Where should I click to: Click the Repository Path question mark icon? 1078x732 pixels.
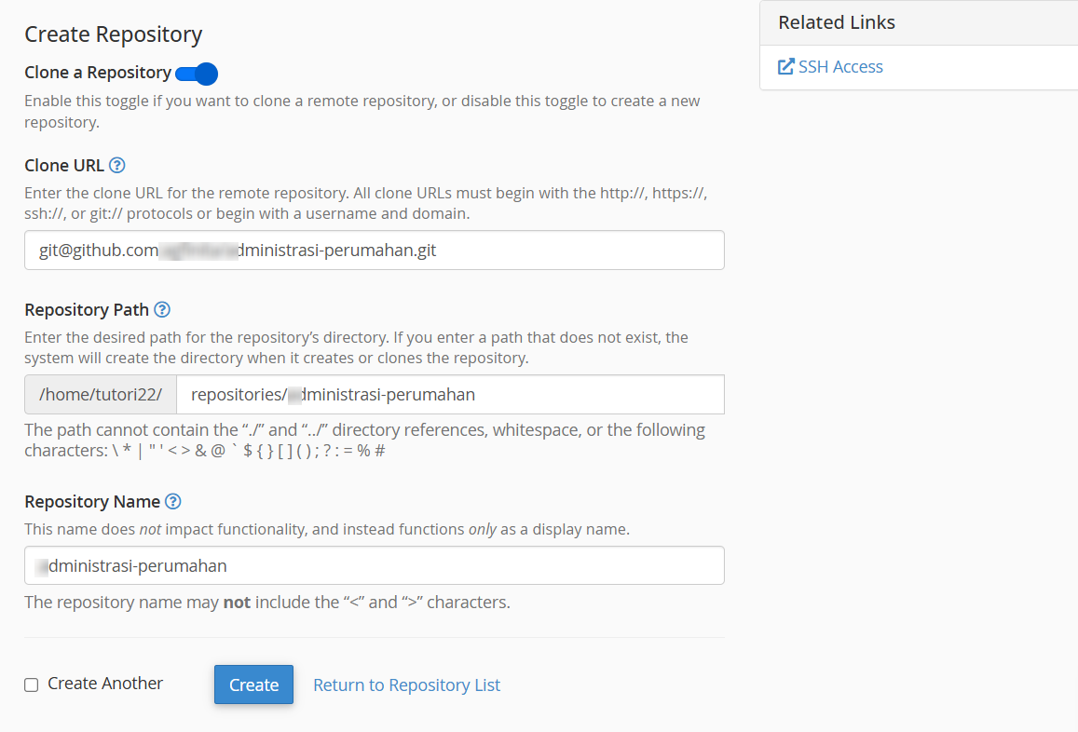click(x=165, y=309)
